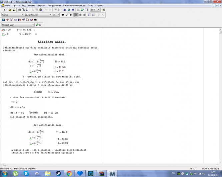Expand the Courier New Cyr font dropdown
222x177 pixels.
(50, 15)
